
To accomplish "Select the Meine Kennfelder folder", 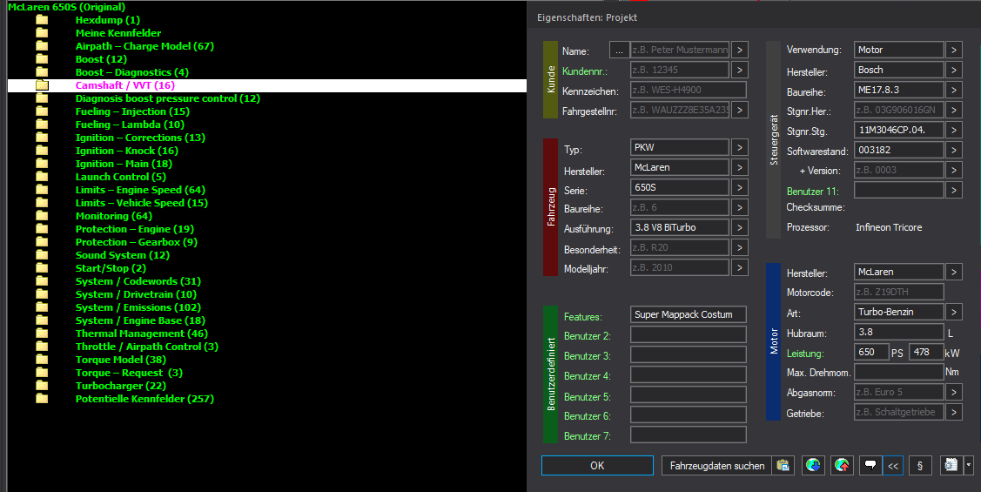I will (x=118, y=33).
